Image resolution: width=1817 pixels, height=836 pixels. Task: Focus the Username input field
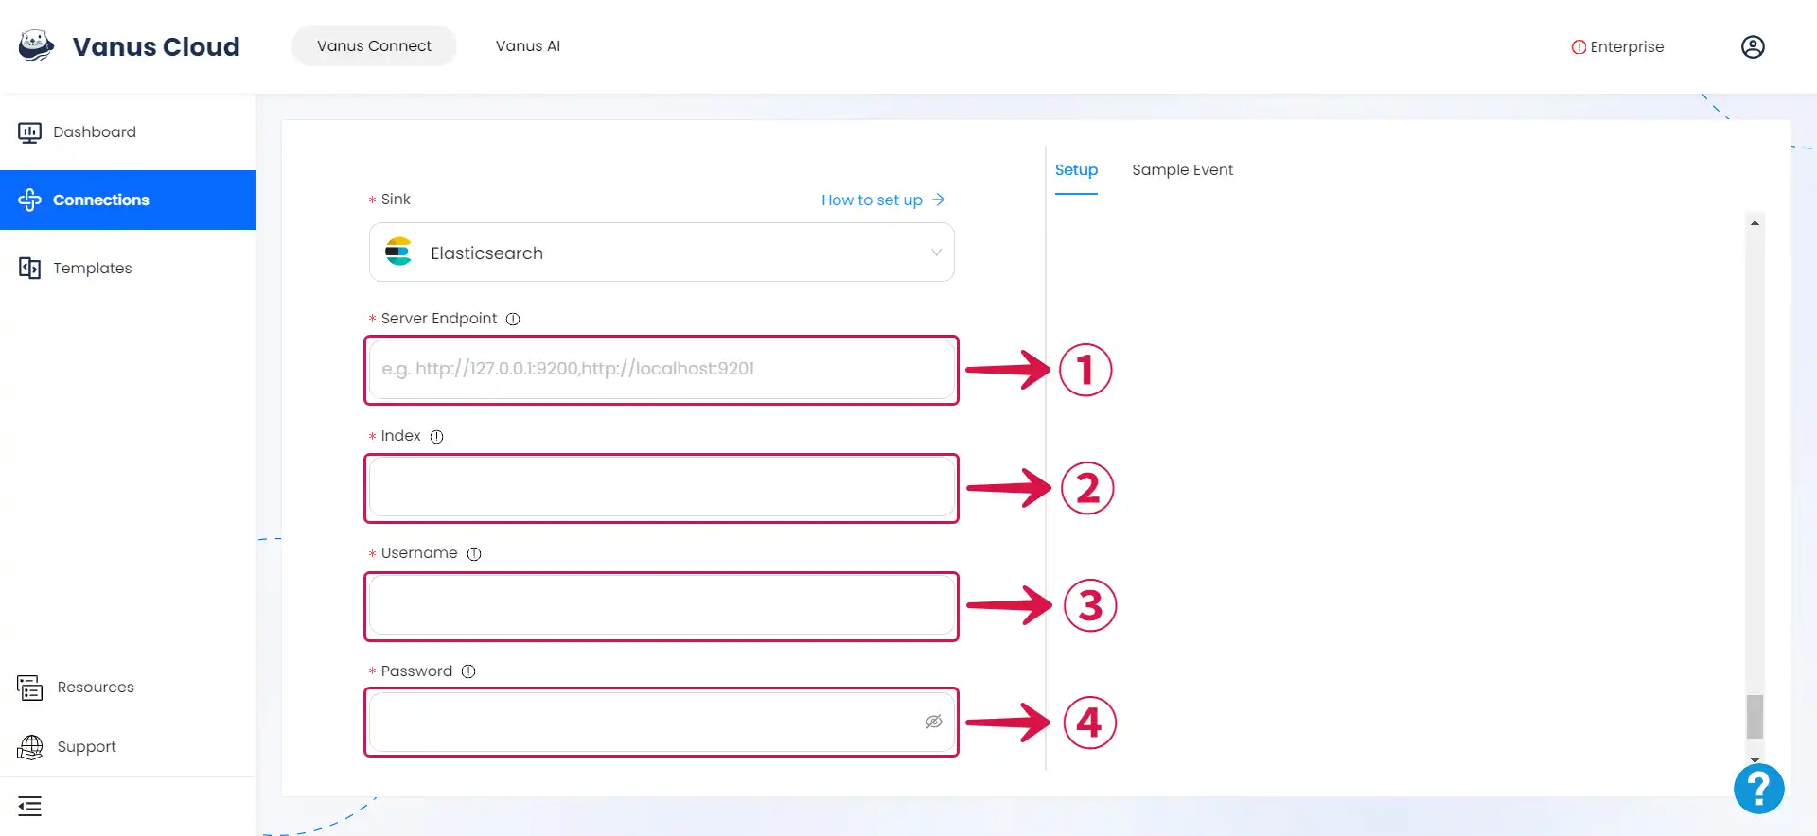click(662, 604)
